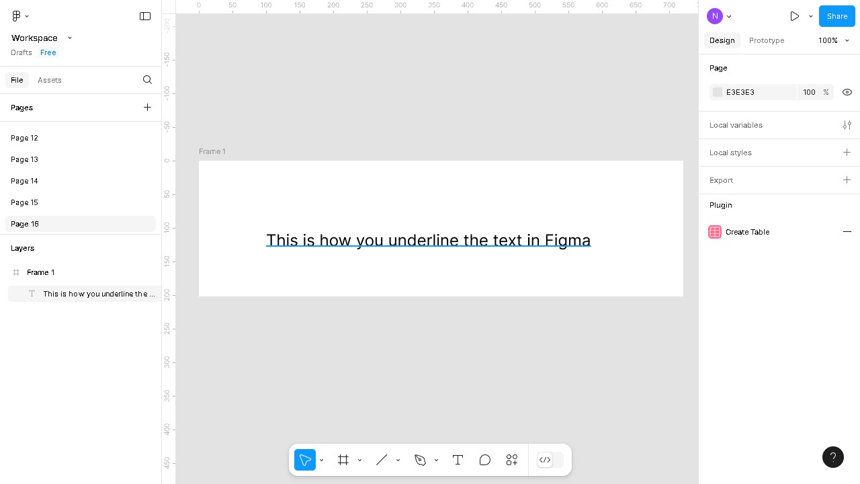Switch to the Assets tab

click(50, 80)
